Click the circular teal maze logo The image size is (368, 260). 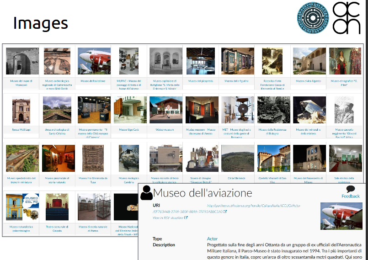(x=313, y=18)
